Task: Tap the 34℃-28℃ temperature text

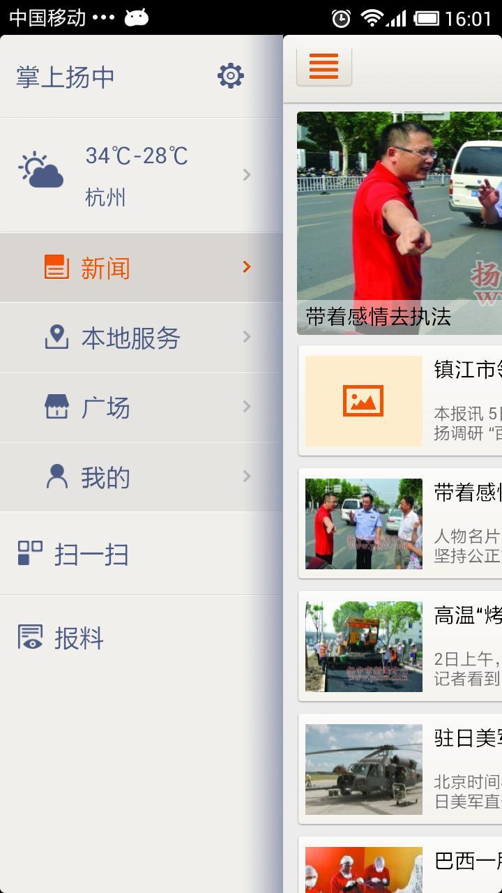Action: [137, 156]
